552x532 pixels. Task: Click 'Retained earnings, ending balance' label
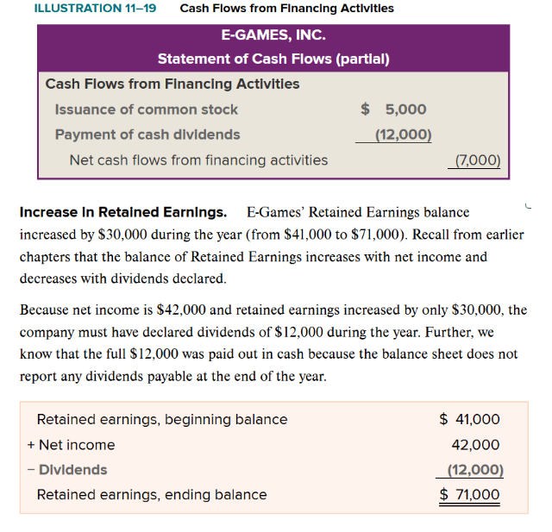pyautogui.click(x=152, y=495)
